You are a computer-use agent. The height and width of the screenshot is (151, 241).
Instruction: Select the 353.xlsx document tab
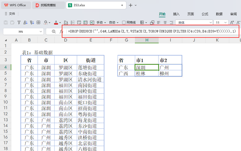pos(96,5)
